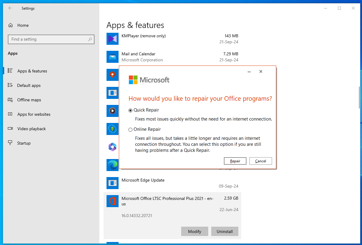Click the round play-button media player icon

click(113, 111)
